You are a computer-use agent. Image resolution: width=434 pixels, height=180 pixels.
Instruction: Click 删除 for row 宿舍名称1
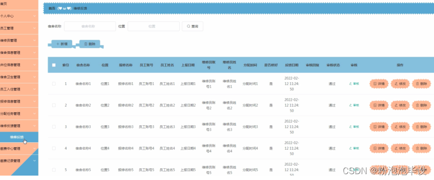[x=421, y=84]
